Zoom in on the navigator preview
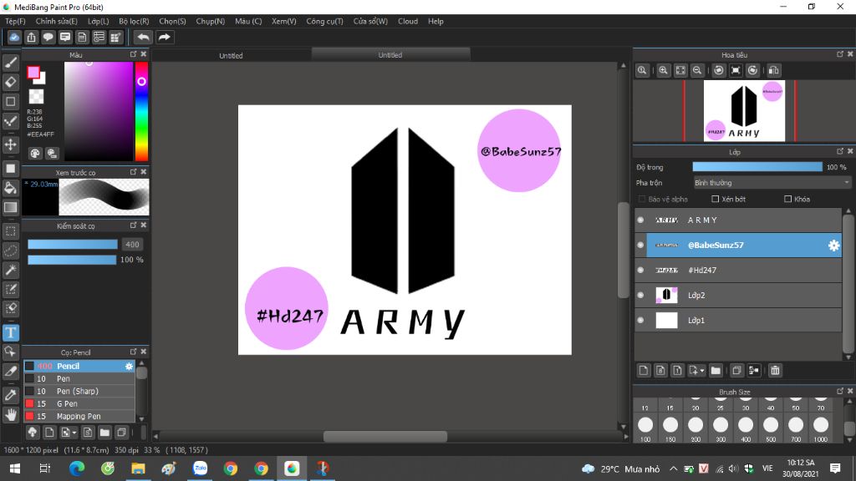This screenshot has height=481, width=856. pos(663,70)
